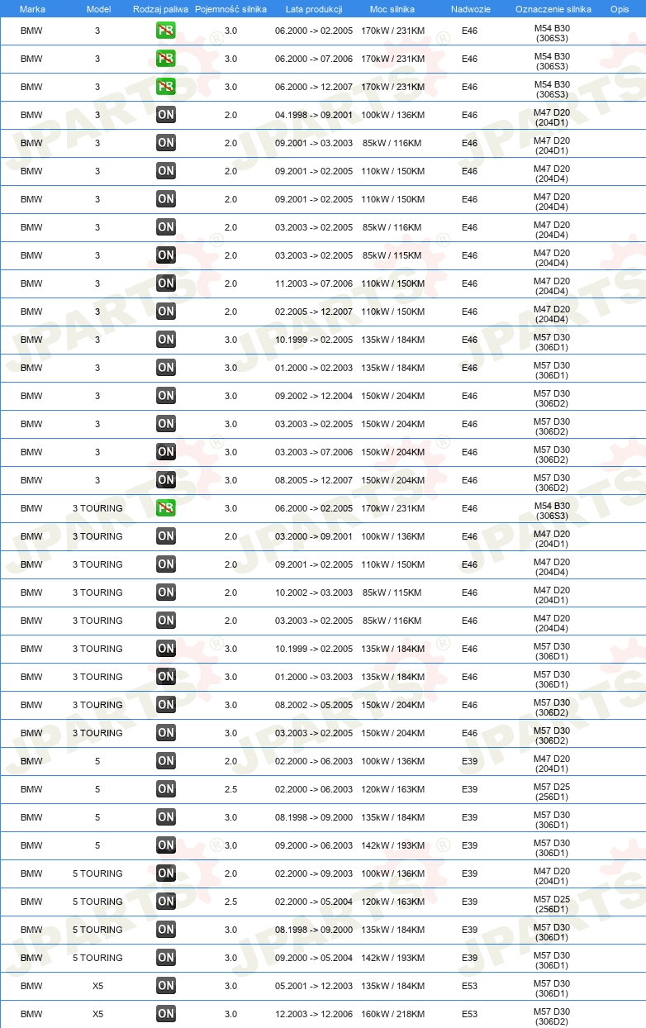Click the Lata produkcji column header

[x=314, y=9]
